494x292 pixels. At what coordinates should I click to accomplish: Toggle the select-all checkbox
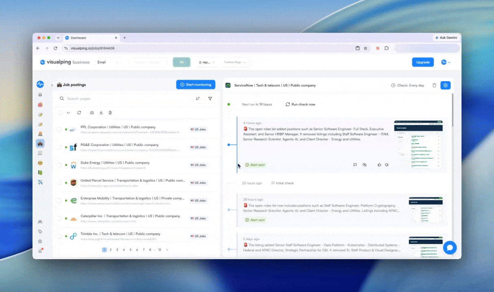click(60, 113)
